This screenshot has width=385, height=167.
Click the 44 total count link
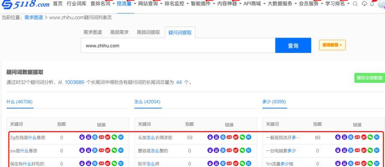179,82
